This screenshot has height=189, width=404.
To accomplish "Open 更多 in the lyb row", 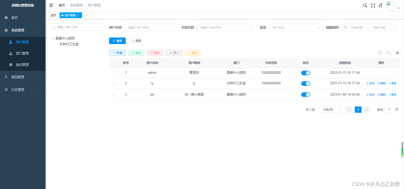I will pyautogui.click(x=393, y=95).
